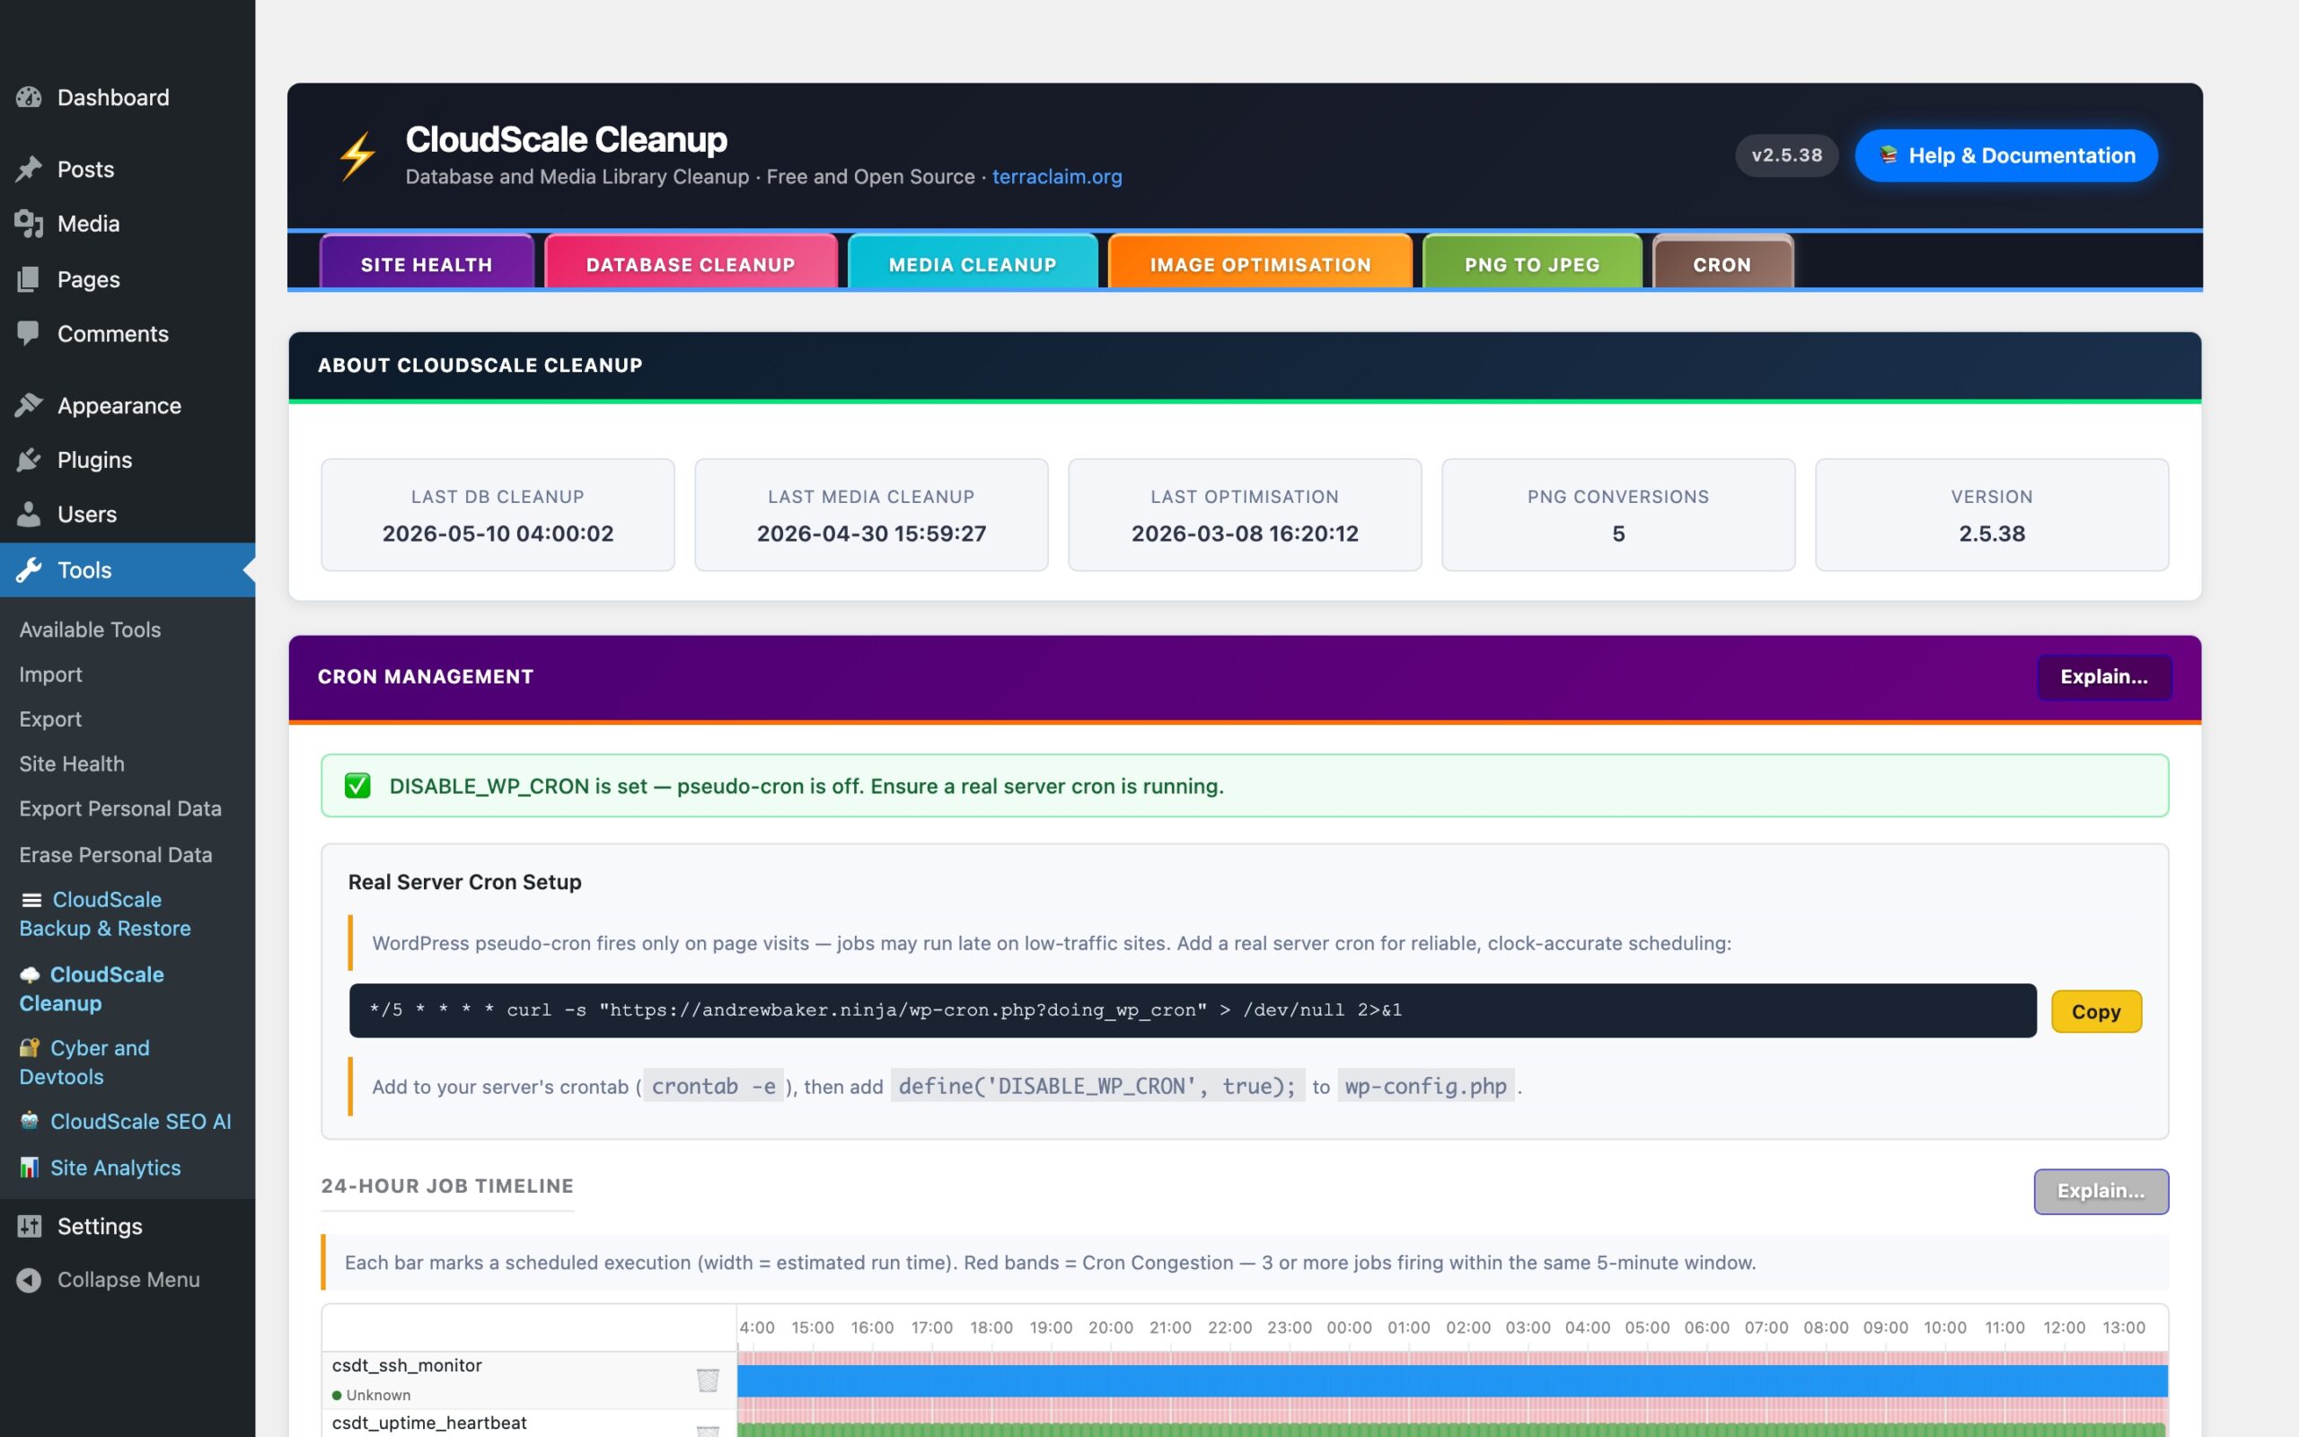Open the PNG to JPEG tab
The image size is (2299, 1437).
[1532, 263]
